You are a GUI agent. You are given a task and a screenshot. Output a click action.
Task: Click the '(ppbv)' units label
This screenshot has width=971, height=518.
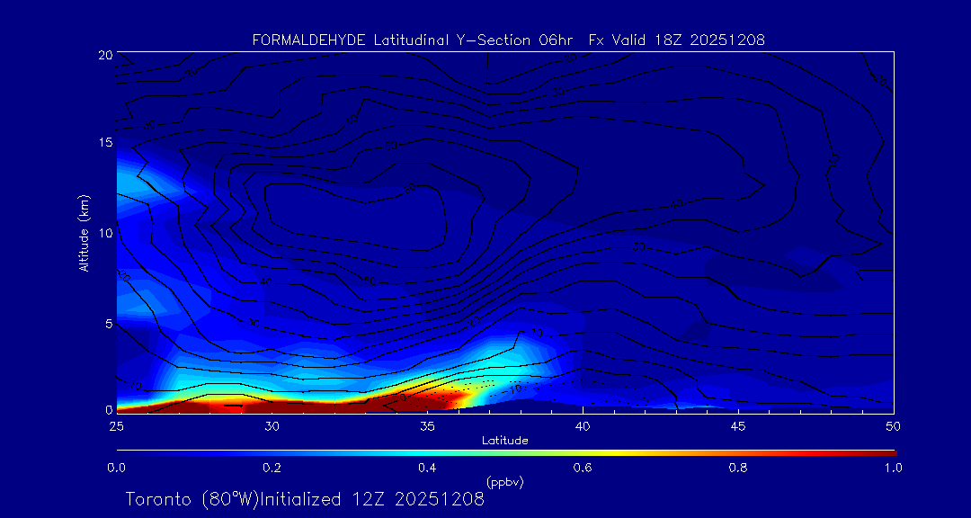(x=504, y=481)
